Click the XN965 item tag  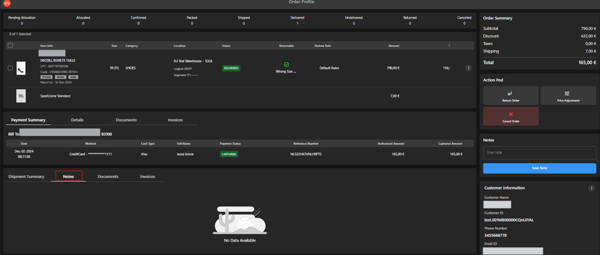tap(60, 77)
